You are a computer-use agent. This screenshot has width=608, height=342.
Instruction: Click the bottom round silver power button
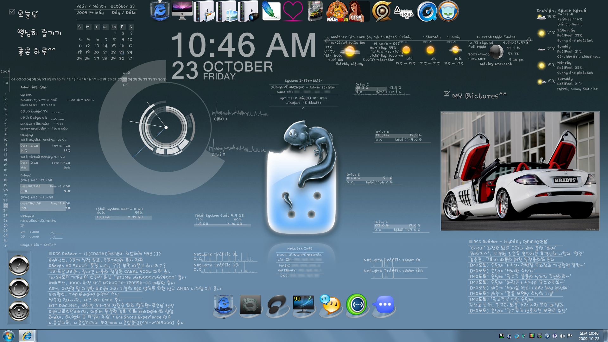click(19, 311)
